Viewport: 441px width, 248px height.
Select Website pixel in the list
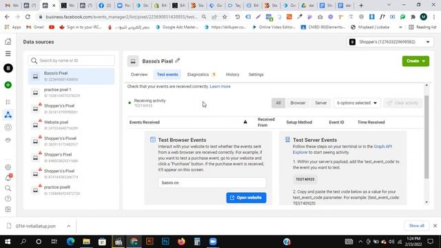tap(71, 125)
